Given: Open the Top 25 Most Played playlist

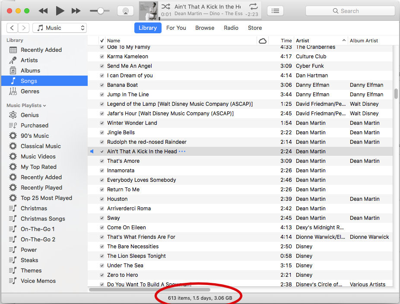Looking at the screenshot, I should click(44, 198).
